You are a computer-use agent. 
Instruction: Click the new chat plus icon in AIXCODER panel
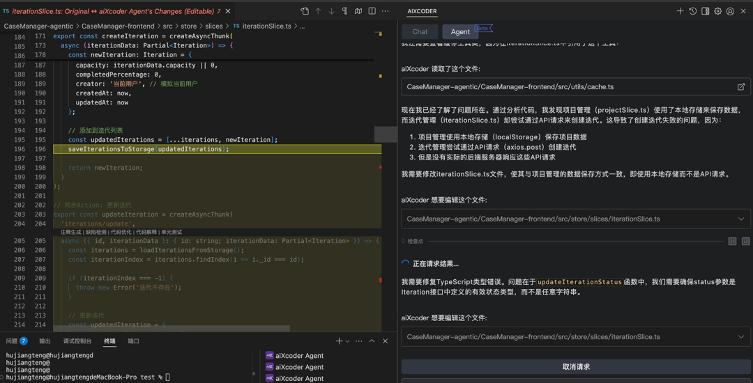(680, 11)
